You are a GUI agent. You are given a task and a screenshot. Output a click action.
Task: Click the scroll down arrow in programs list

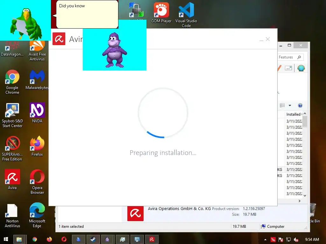(x=305, y=195)
